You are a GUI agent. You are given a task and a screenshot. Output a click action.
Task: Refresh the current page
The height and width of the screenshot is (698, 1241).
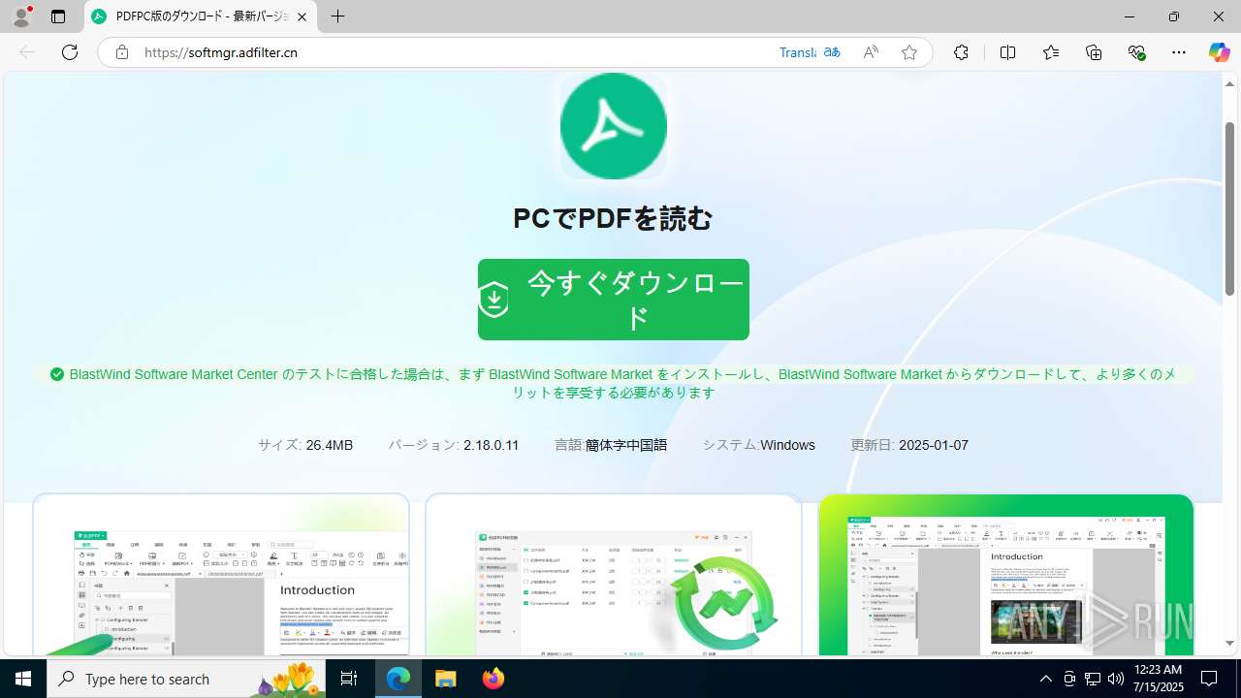click(x=70, y=52)
